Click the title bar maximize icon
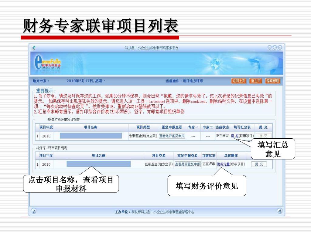311x233 pixels. click(x=275, y=48)
